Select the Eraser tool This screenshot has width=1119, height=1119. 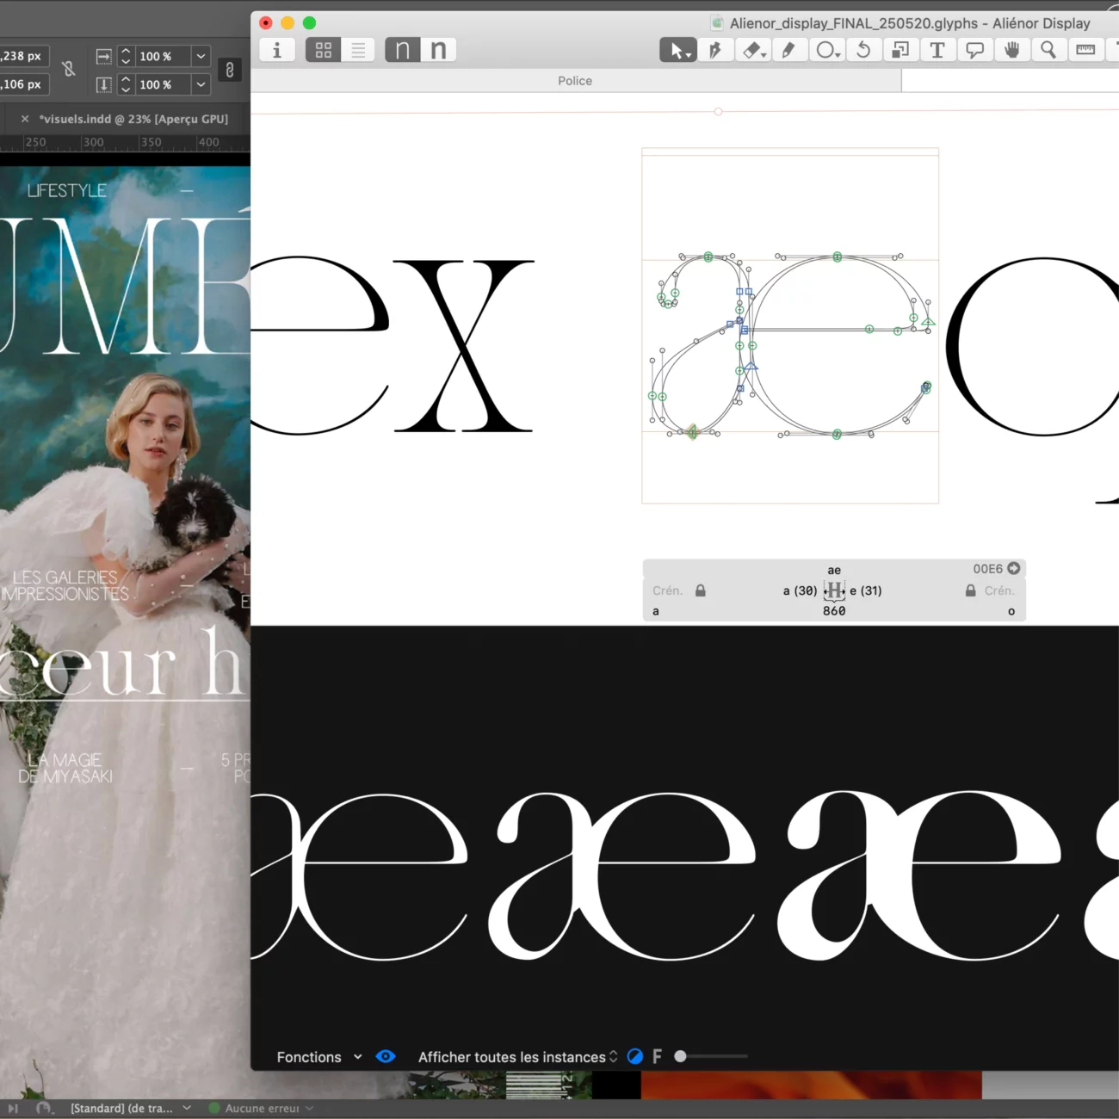(752, 51)
